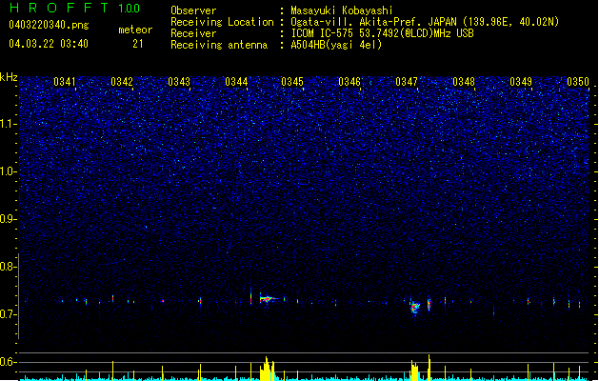Click the Observer label
The image size is (599, 381).
coord(193,10)
